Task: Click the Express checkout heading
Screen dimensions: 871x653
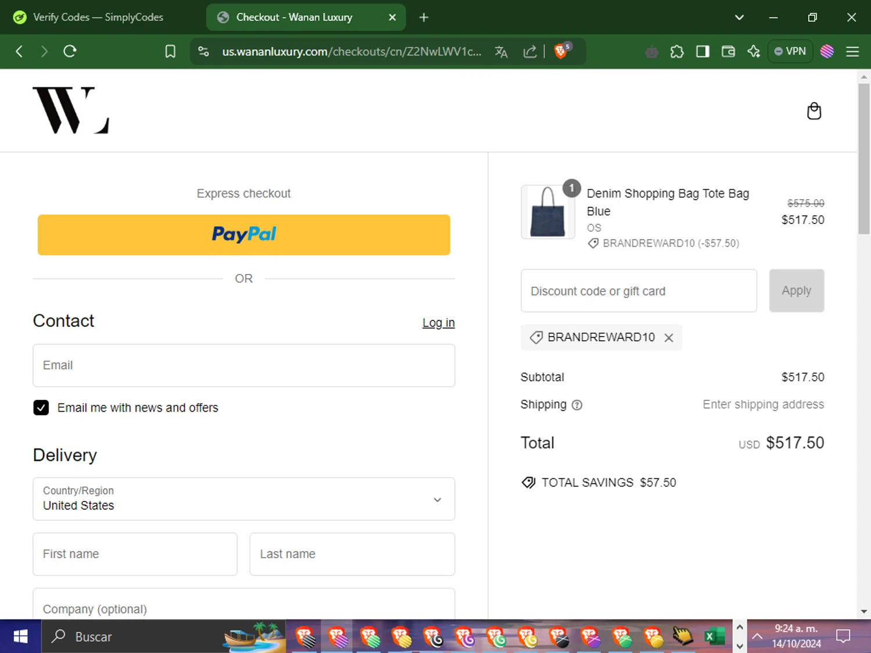Action: point(243,193)
